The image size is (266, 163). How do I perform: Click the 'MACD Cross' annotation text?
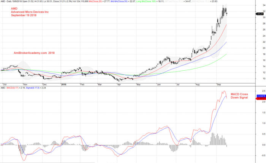pyautogui.click(x=239, y=94)
